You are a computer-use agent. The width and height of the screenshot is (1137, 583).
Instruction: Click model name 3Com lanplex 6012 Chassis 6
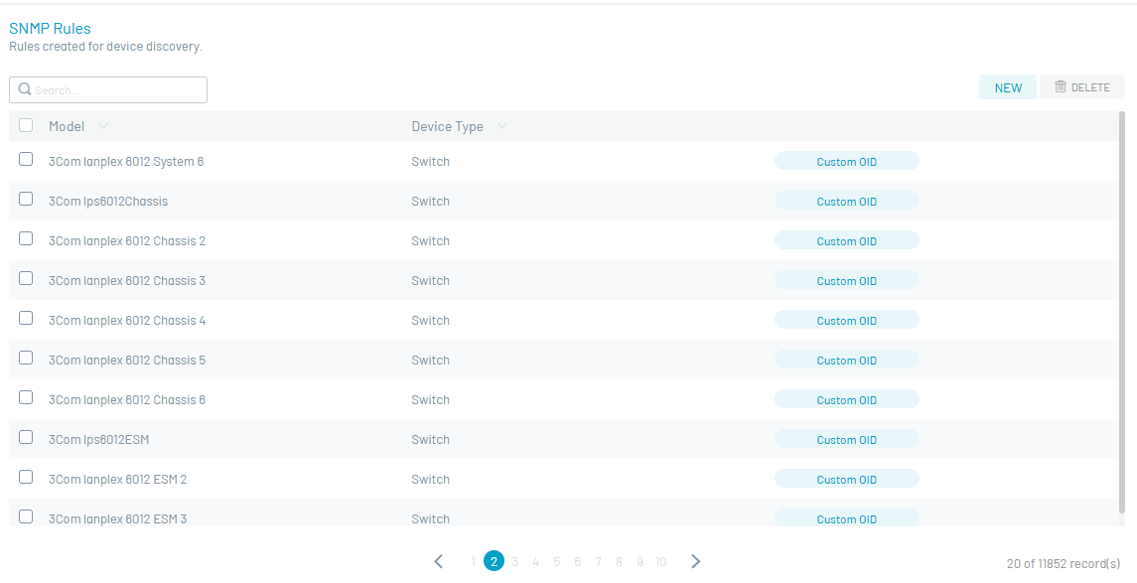pos(127,399)
